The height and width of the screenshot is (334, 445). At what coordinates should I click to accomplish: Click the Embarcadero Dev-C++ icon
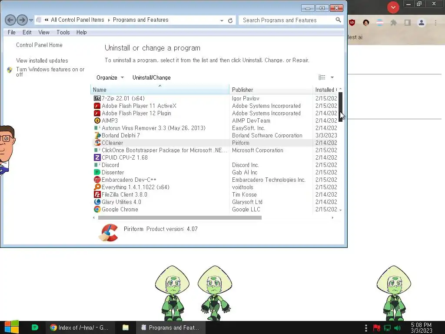(x=97, y=180)
